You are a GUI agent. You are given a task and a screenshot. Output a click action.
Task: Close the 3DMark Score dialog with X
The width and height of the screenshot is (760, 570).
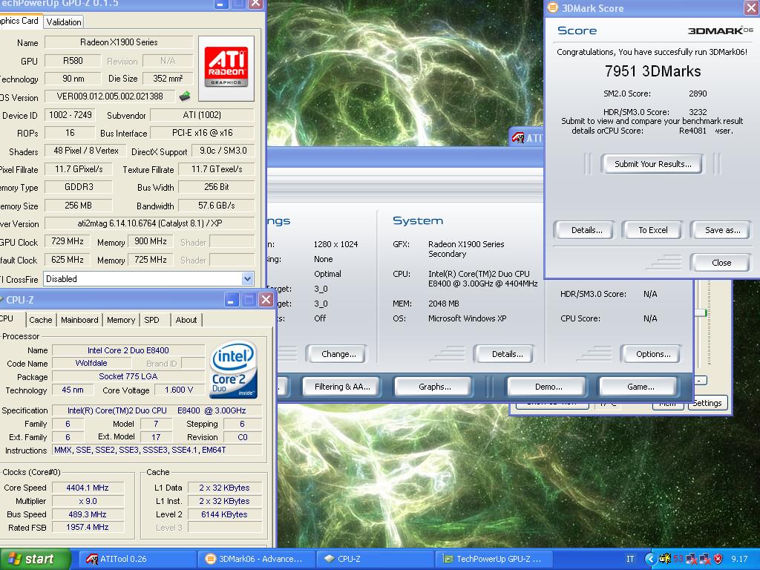[x=751, y=7]
